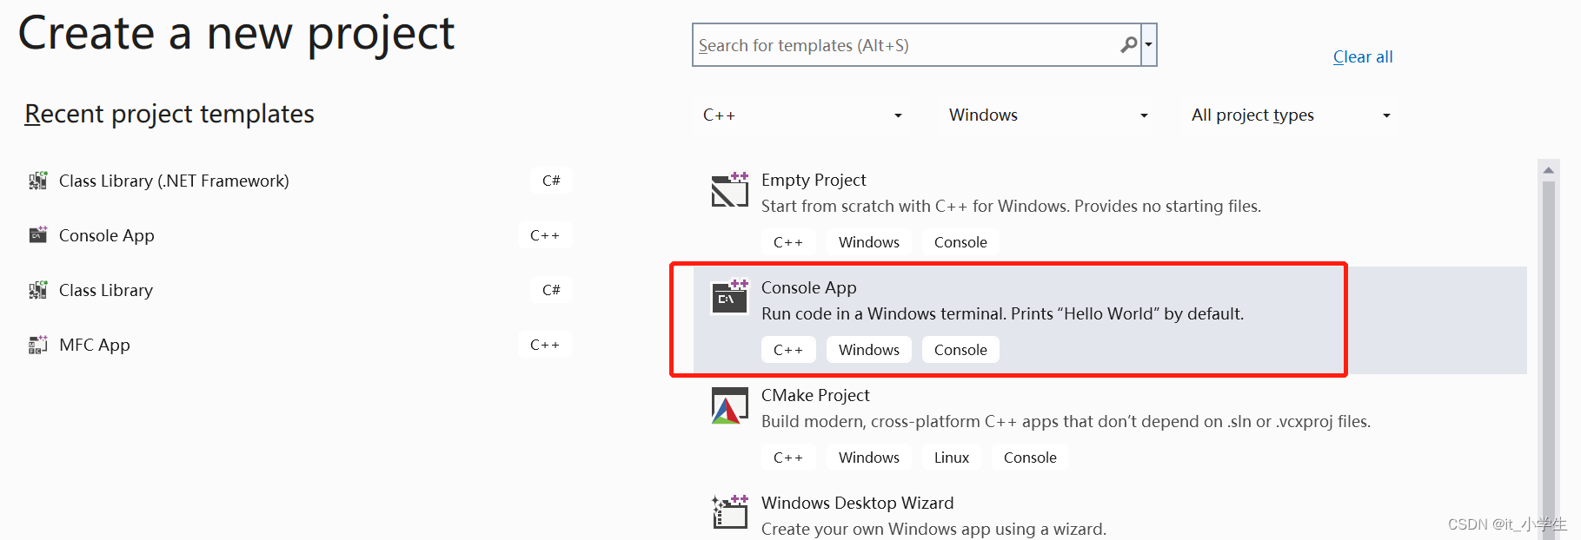Screen dimensions: 1581x540
Task: Click the Clear all link
Action: coord(1362,56)
